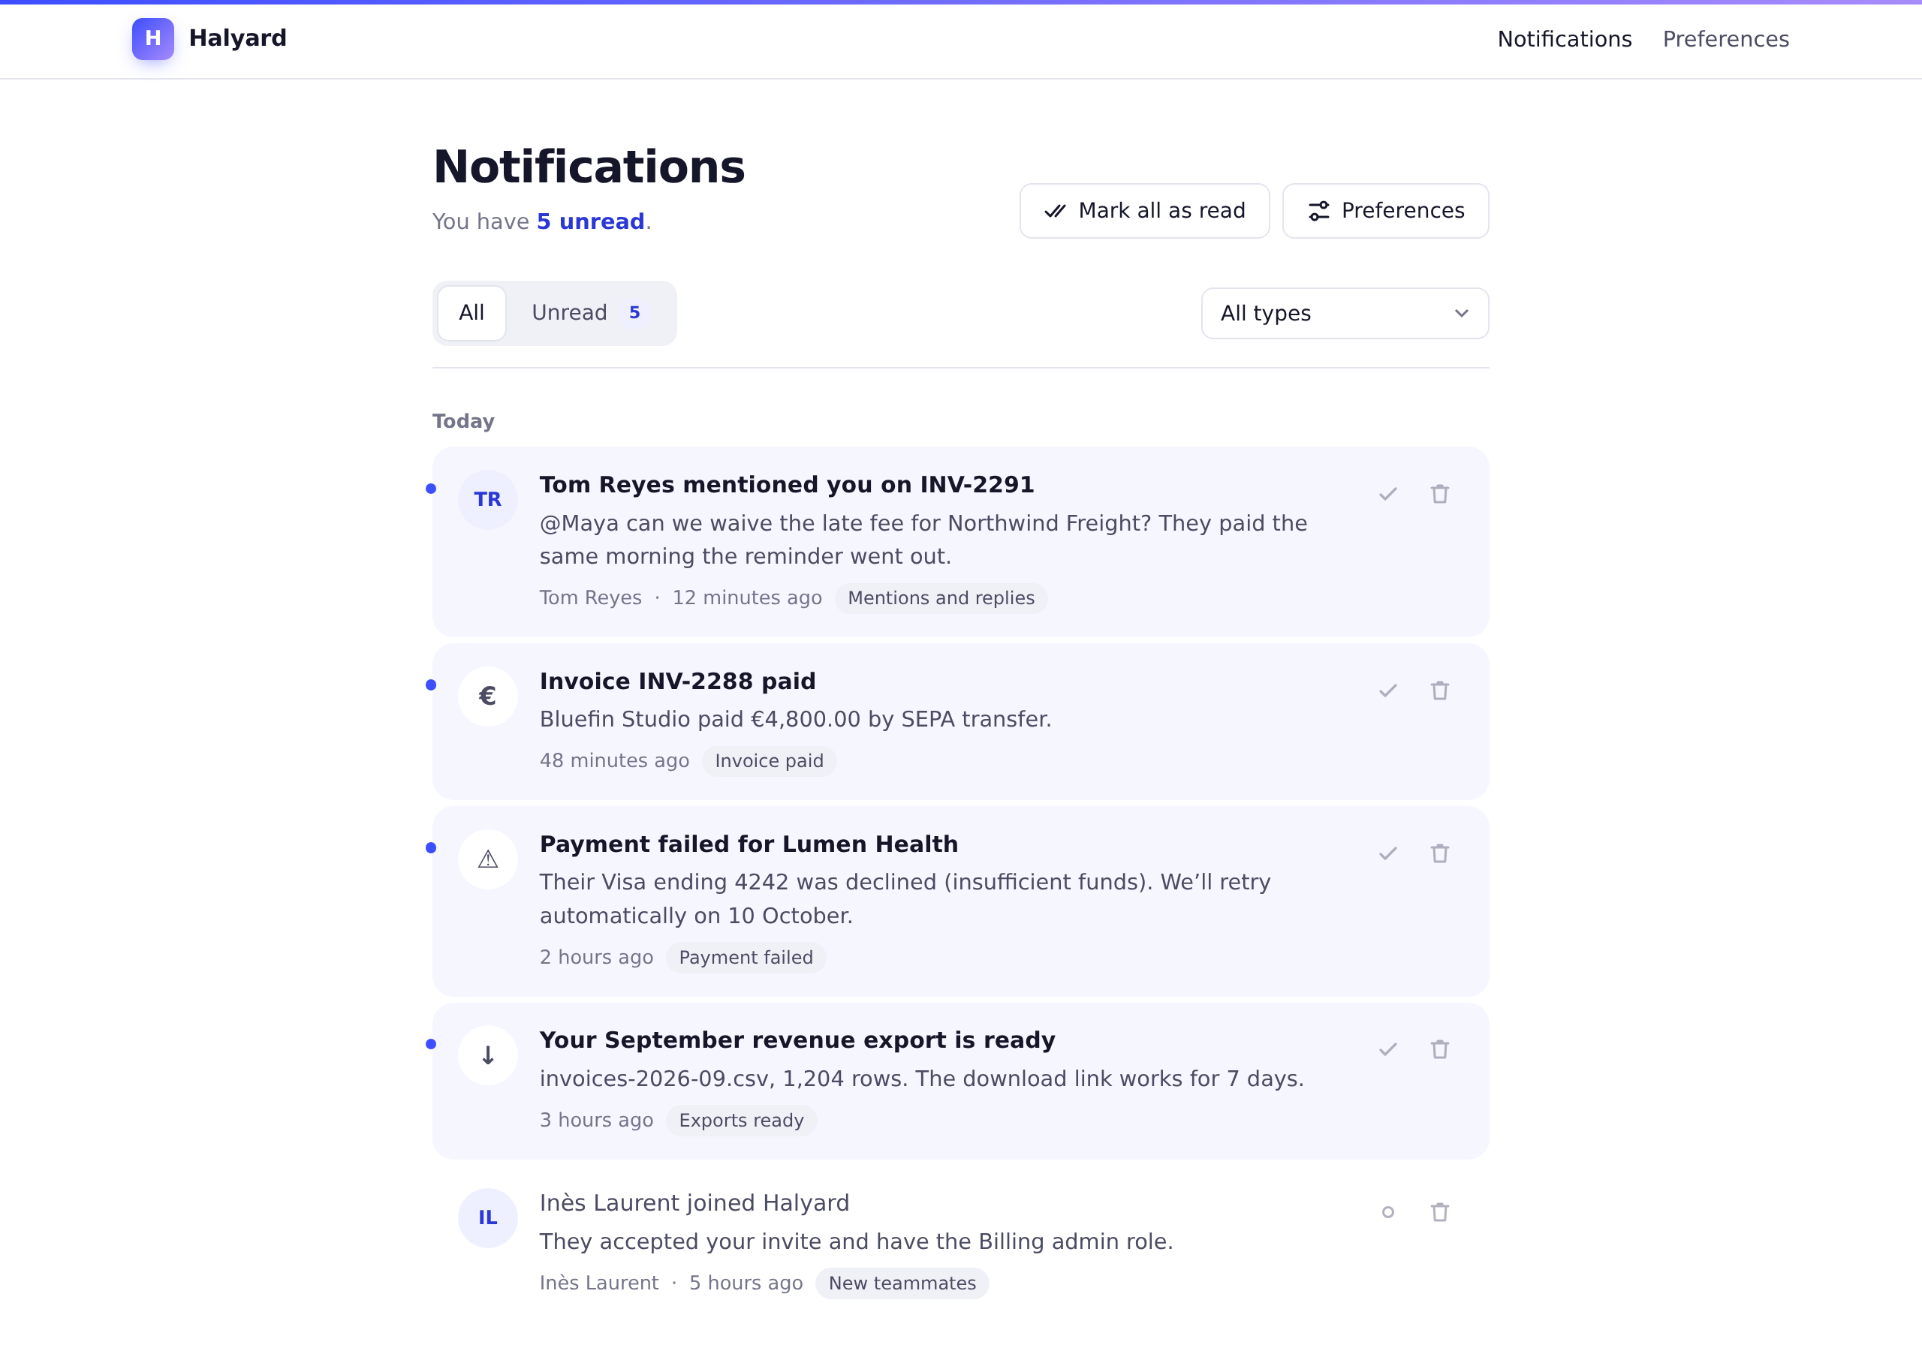Viewport: 1922px width, 1351px height.
Task: Click the Halyard H logo icon
Action: [152, 38]
